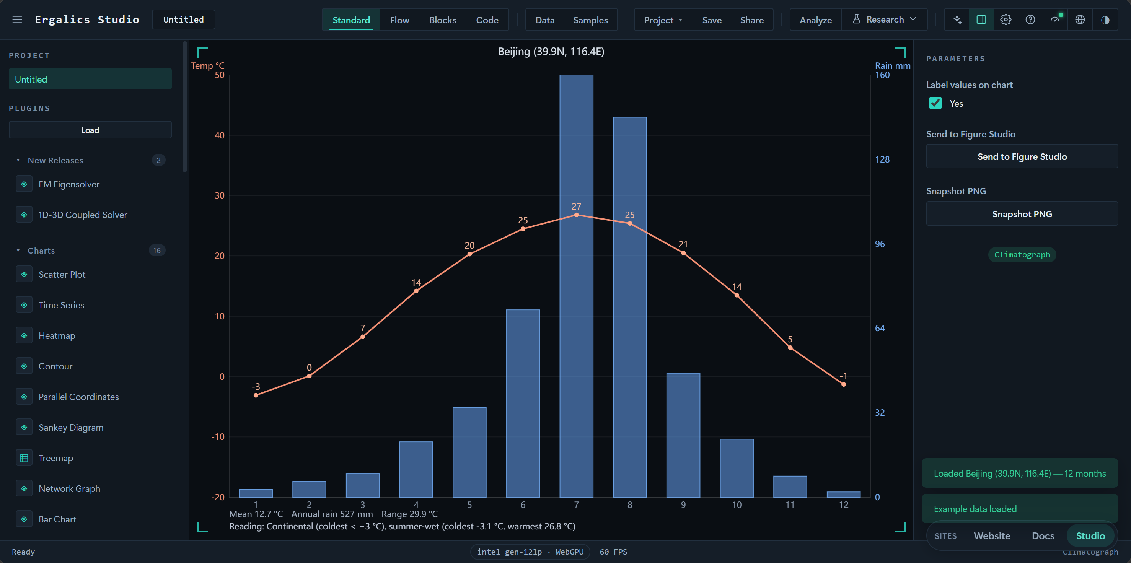Open the Website site link

click(992, 536)
